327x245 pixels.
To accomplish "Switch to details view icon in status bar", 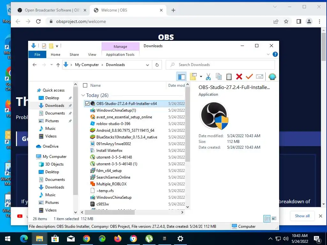I will (x=267, y=219).
